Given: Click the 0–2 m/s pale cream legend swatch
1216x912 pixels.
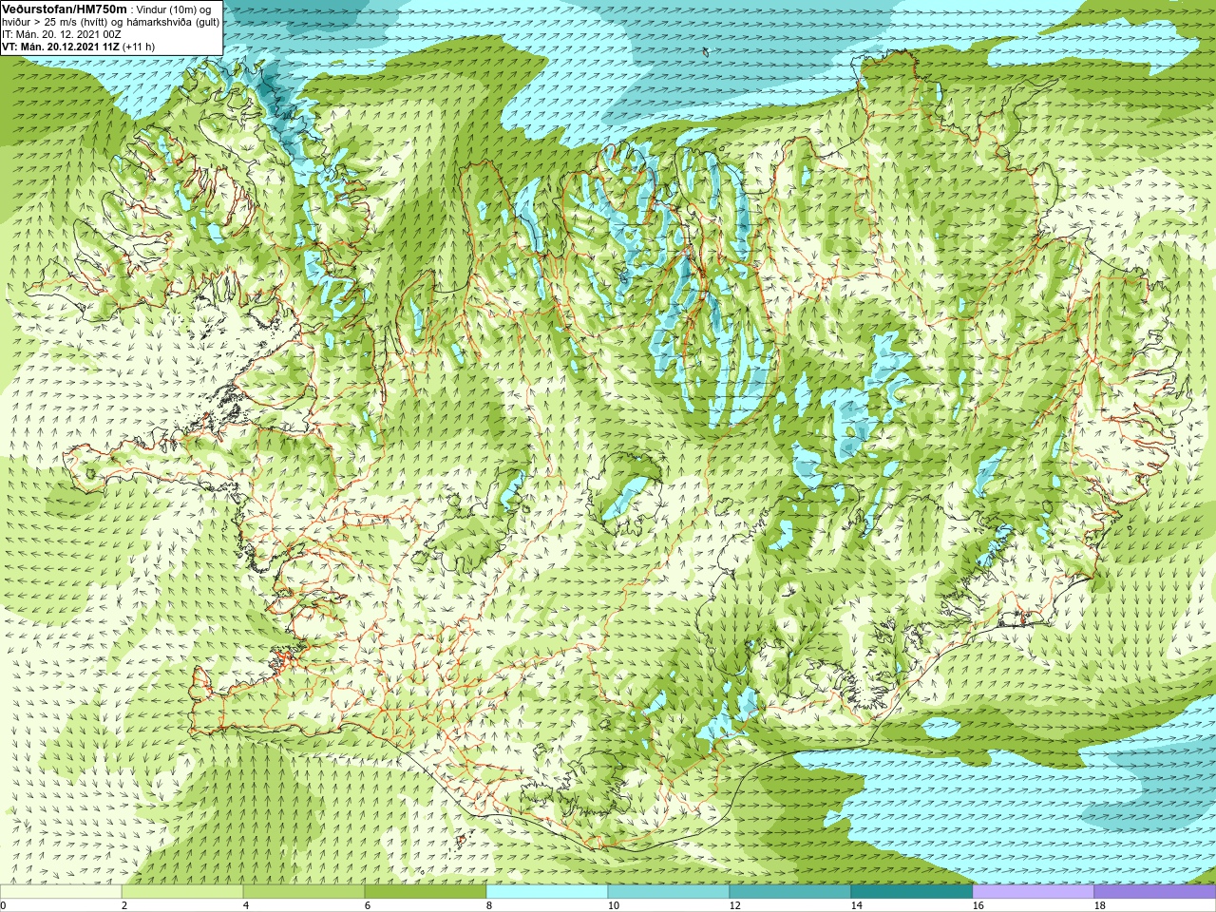Looking at the screenshot, I should (61, 892).
